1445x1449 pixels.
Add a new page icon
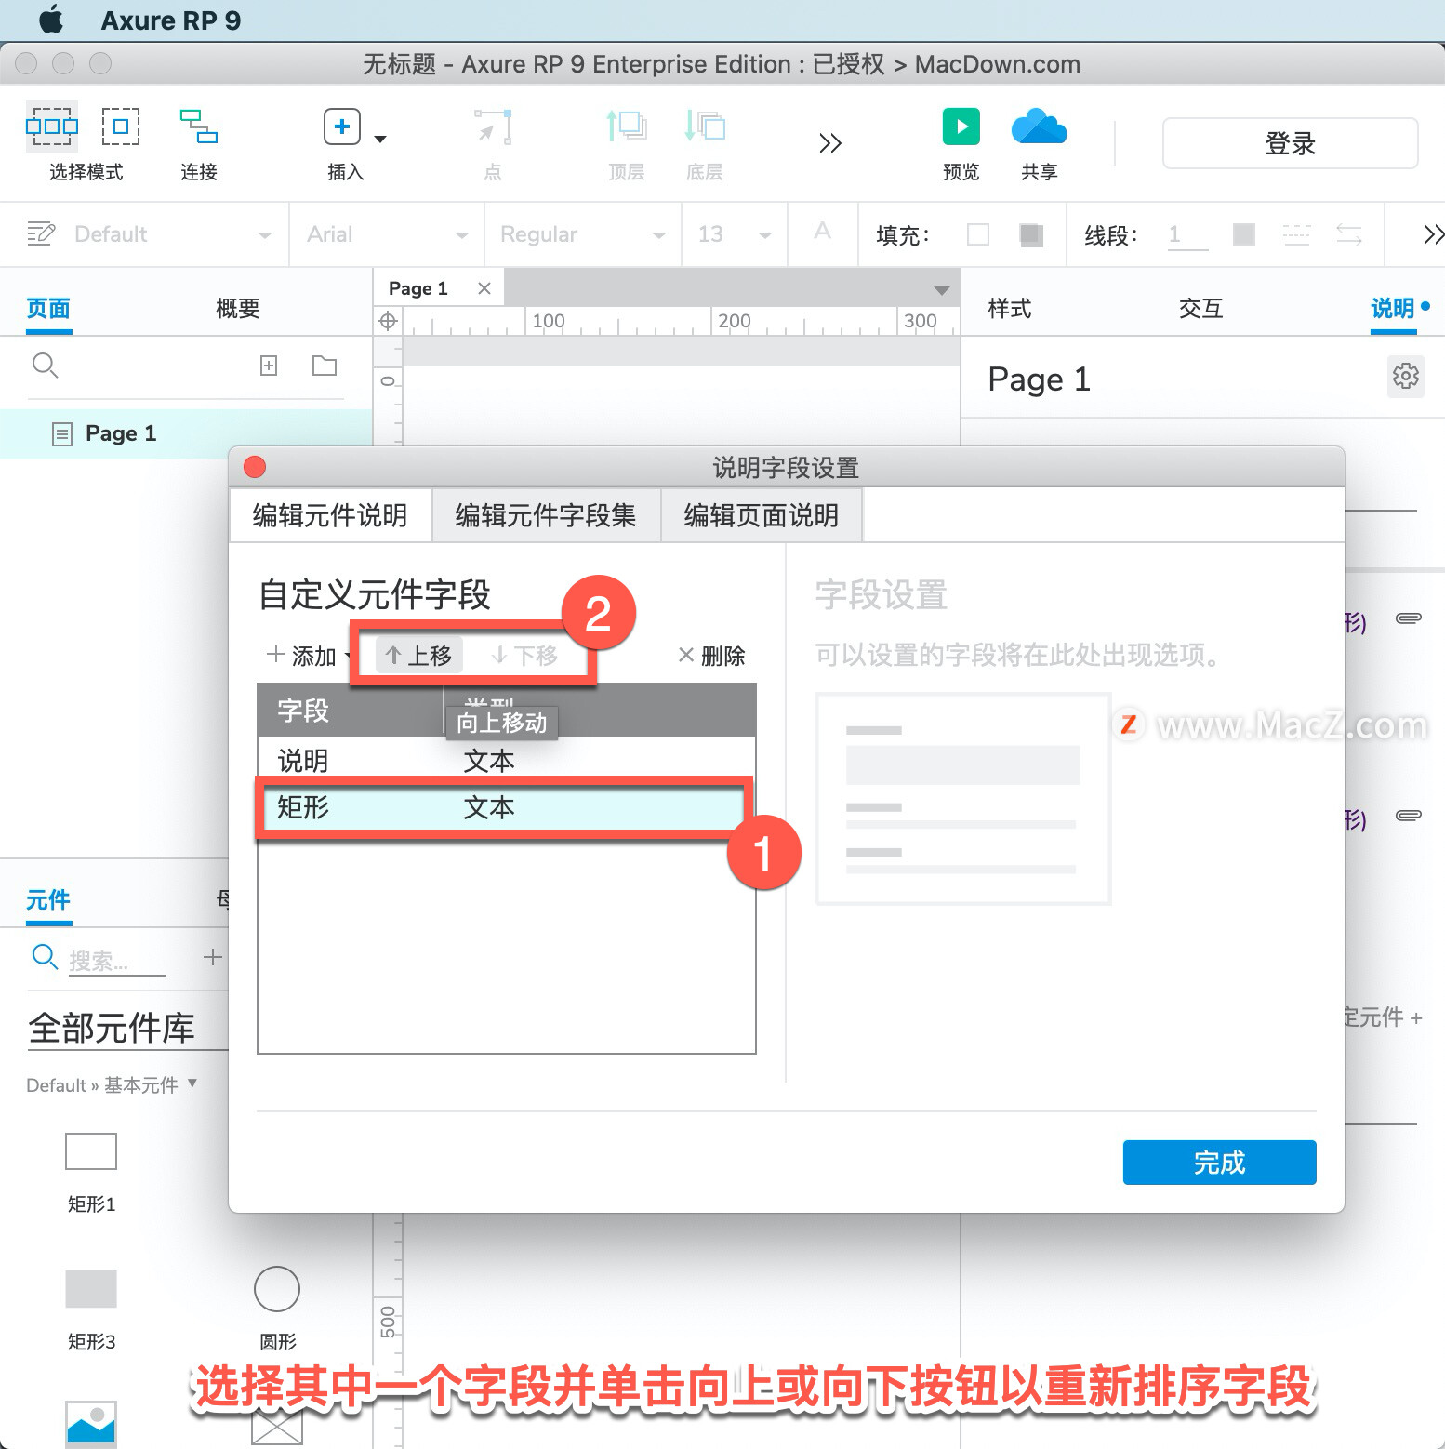(269, 366)
